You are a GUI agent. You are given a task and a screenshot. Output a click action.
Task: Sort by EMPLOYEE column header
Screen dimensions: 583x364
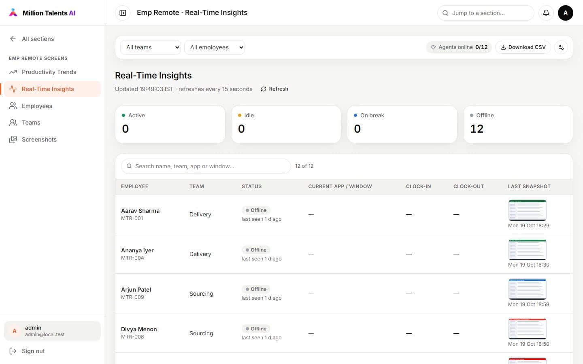[x=134, y=186]
